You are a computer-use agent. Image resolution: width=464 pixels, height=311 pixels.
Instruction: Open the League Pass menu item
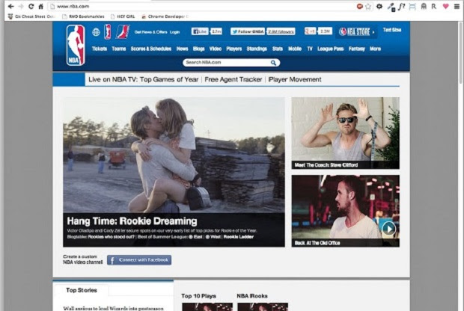click(x=330, y=49)
